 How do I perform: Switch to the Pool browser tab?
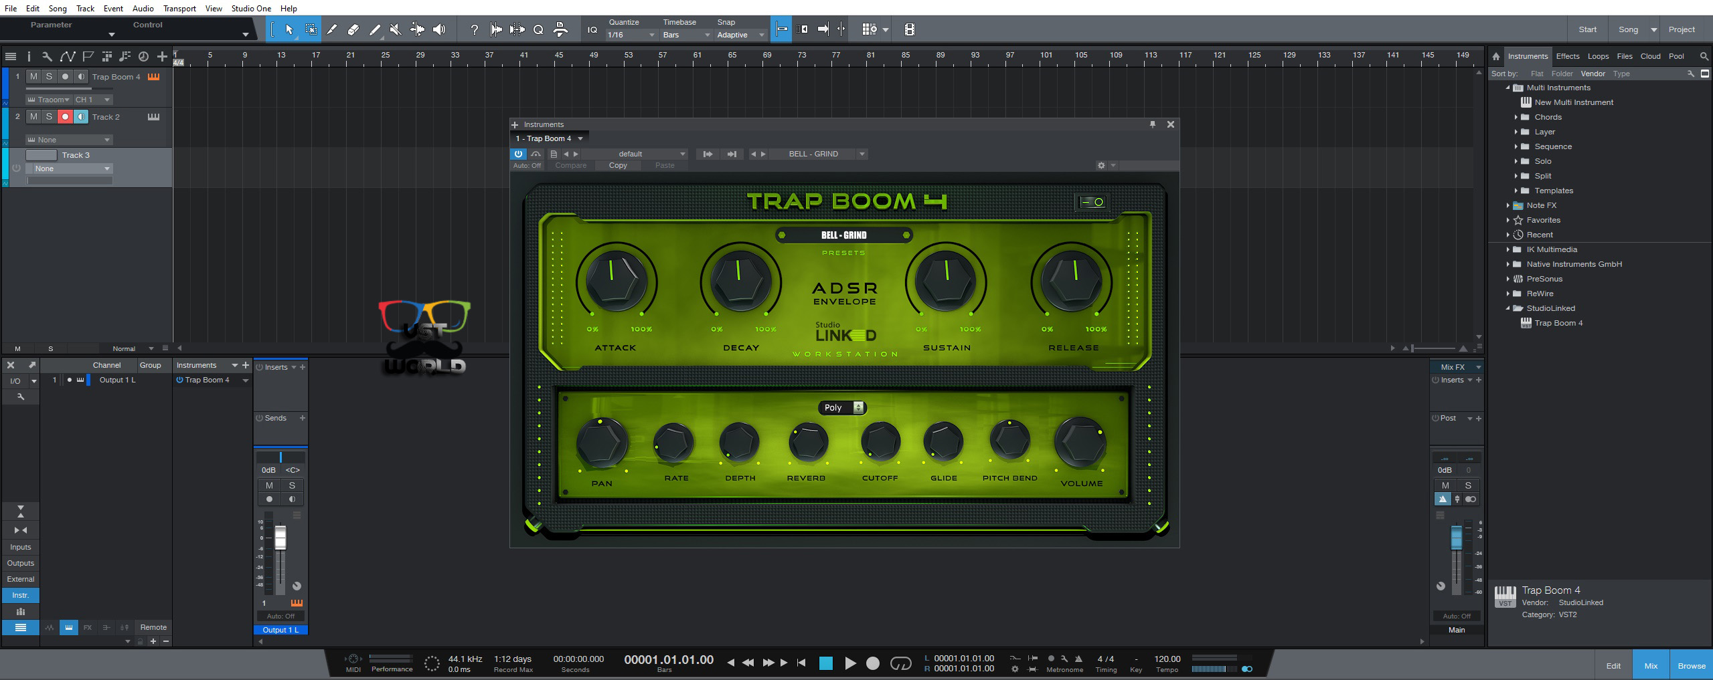pos(1676,56)
